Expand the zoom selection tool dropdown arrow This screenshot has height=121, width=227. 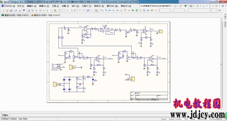coord(43,10)
